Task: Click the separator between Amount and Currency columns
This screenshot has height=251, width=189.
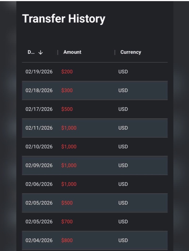Action: click(x=115, y=52)
